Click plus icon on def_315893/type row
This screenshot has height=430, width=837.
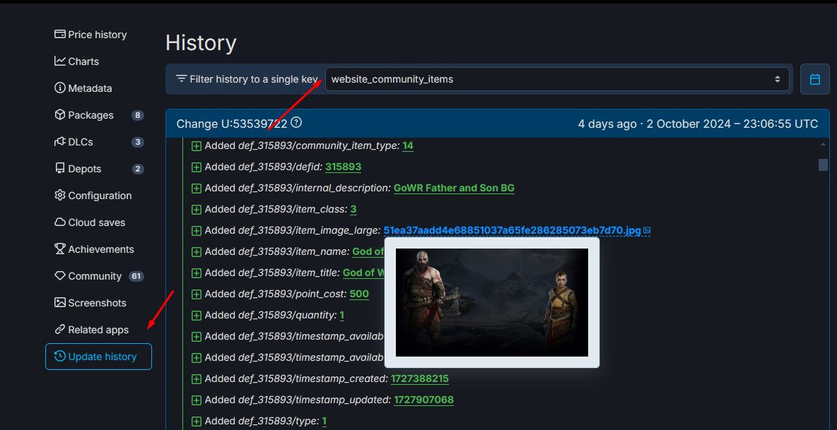(x=197, y=422)
